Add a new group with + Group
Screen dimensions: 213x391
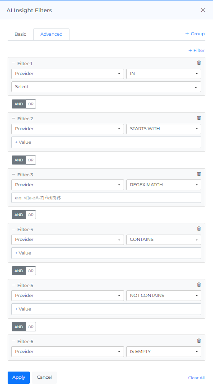(x=195, y=33)
